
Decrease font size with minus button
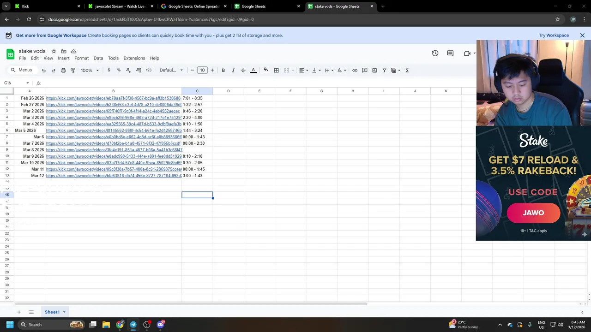pyautogui.click(x=193, y=70)
